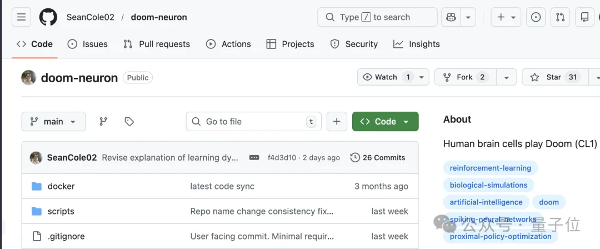Open the main branch dropdown
Screen dimensions: 600x249
click(53, 122)
